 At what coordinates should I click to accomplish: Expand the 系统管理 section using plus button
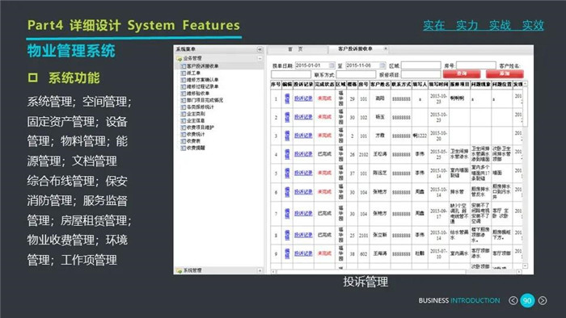[x=260, y=270]
